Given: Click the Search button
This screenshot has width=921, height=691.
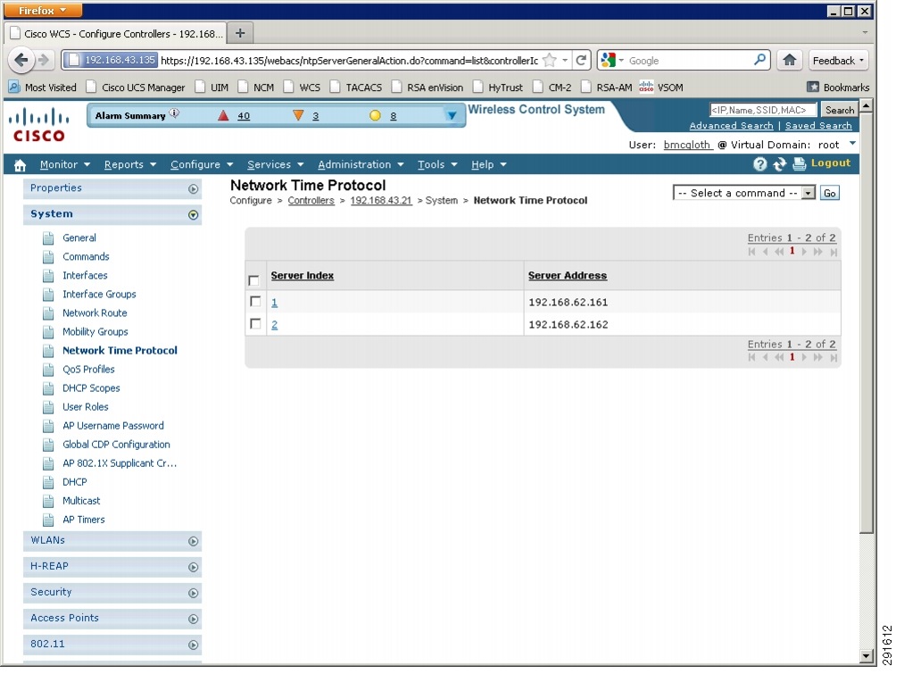Looking at the screenshot, I should (x=840, y=110).
